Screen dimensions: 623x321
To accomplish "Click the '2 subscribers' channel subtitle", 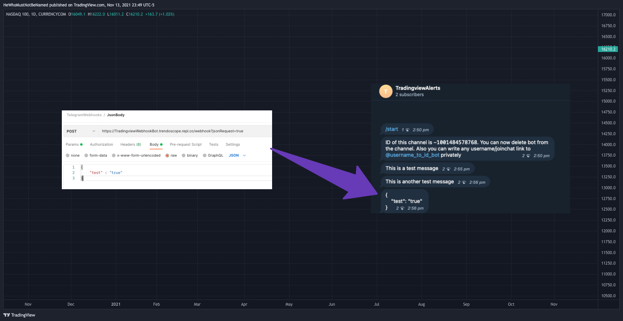I will [410, 95].
